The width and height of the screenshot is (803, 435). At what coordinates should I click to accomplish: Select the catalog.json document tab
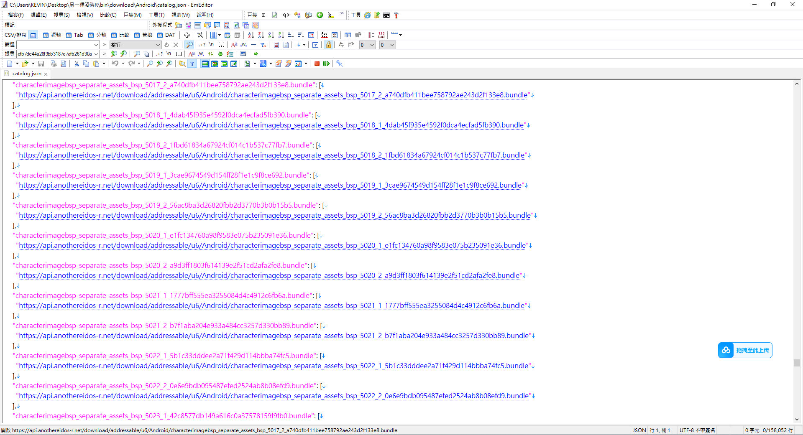[x=27, y=74]
